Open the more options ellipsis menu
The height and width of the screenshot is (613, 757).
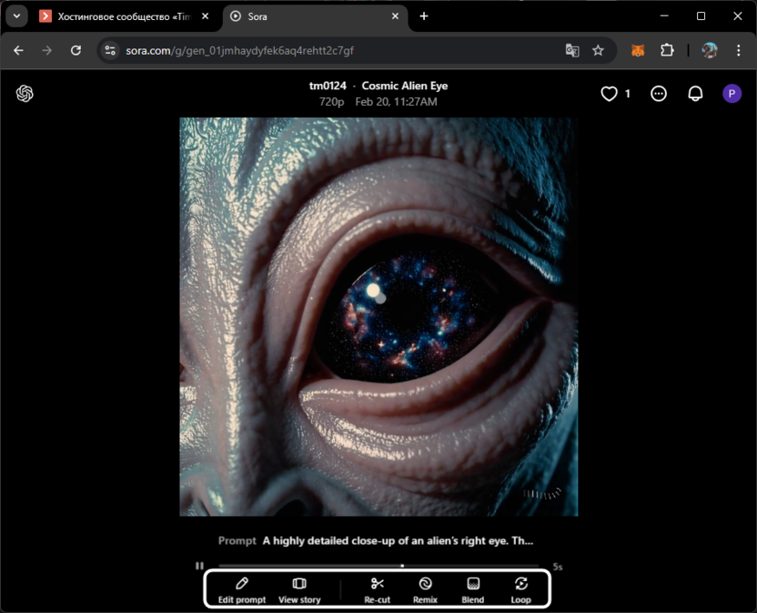click(659, 93)
